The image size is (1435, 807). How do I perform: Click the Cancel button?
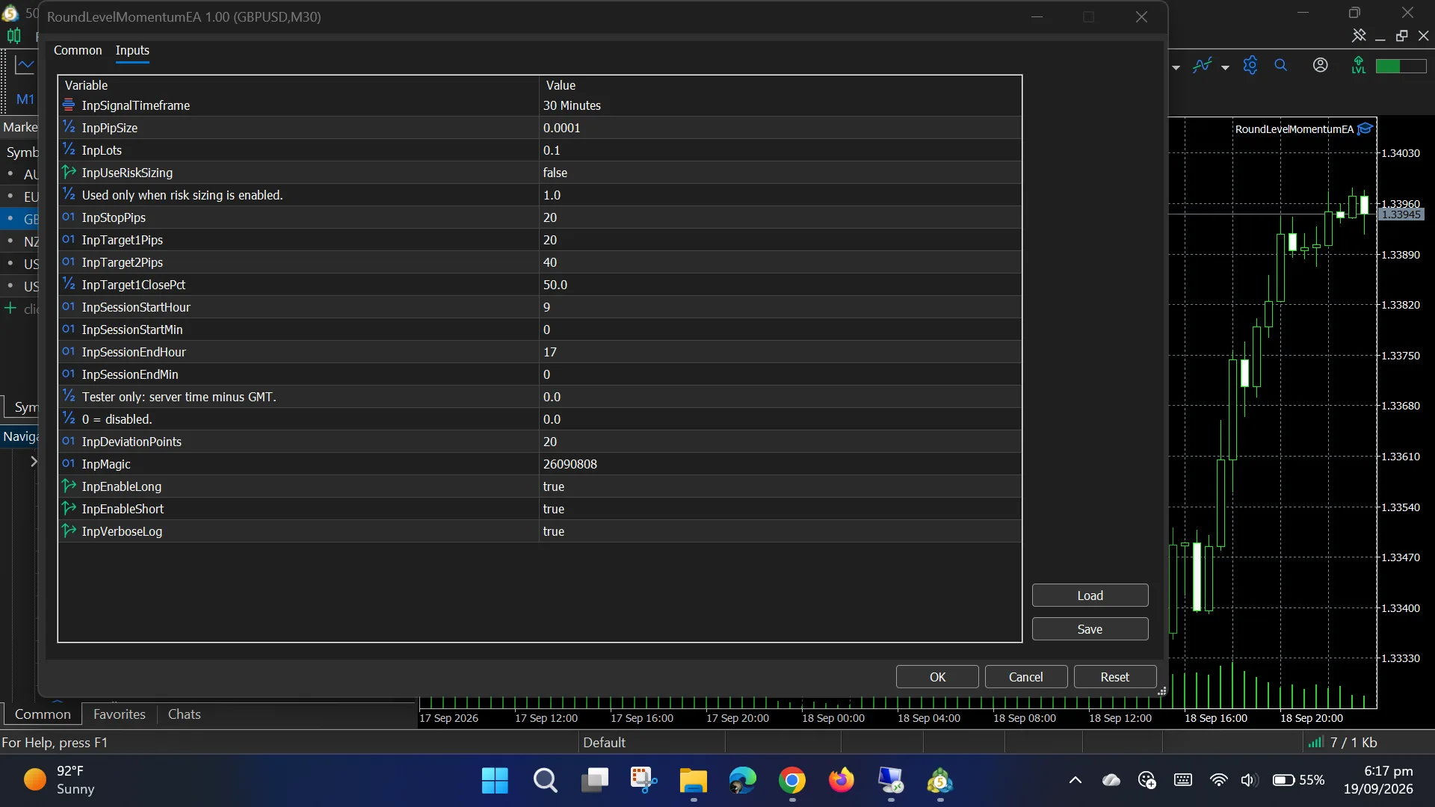tap(1026, 677)
